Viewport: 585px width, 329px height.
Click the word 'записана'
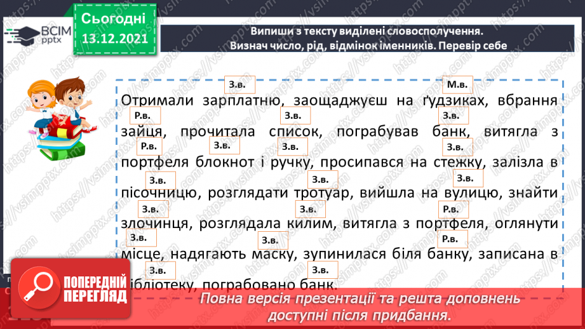511,255
